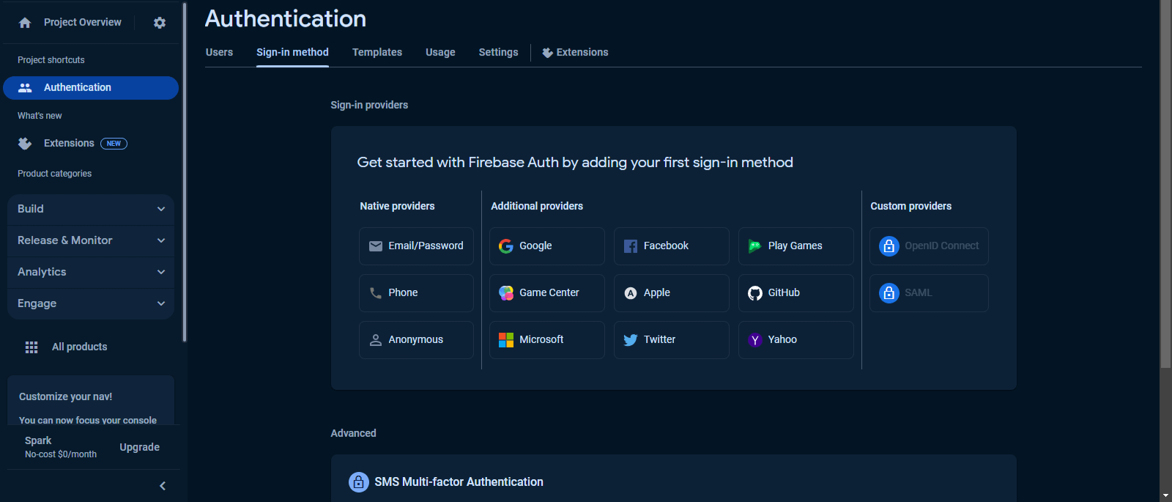Go to the Settings tab
Screen dimensions: 1172x502
coord(498,52)
